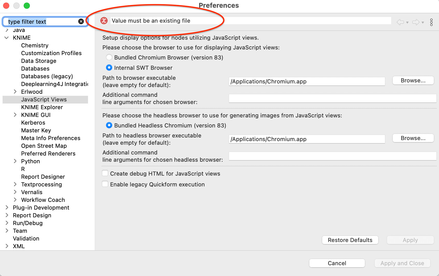Browse for browser executable path
This screenshot has width=439, height=276.
point(413,80)
